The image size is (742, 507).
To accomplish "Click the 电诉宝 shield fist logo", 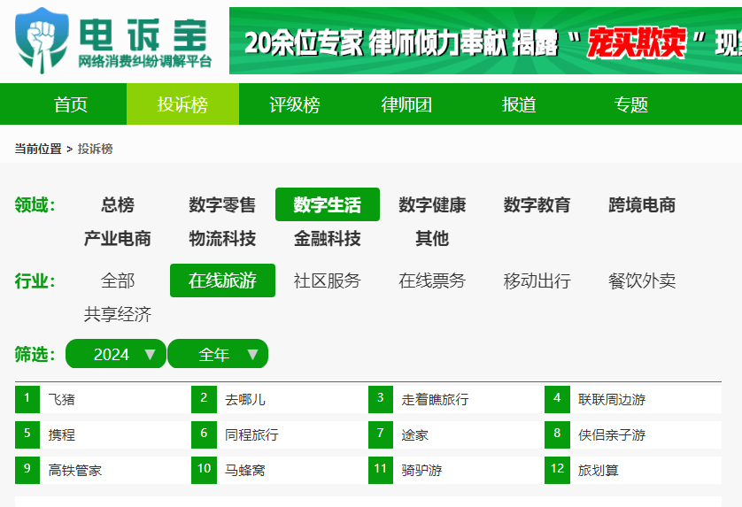I will click(42, 41).
